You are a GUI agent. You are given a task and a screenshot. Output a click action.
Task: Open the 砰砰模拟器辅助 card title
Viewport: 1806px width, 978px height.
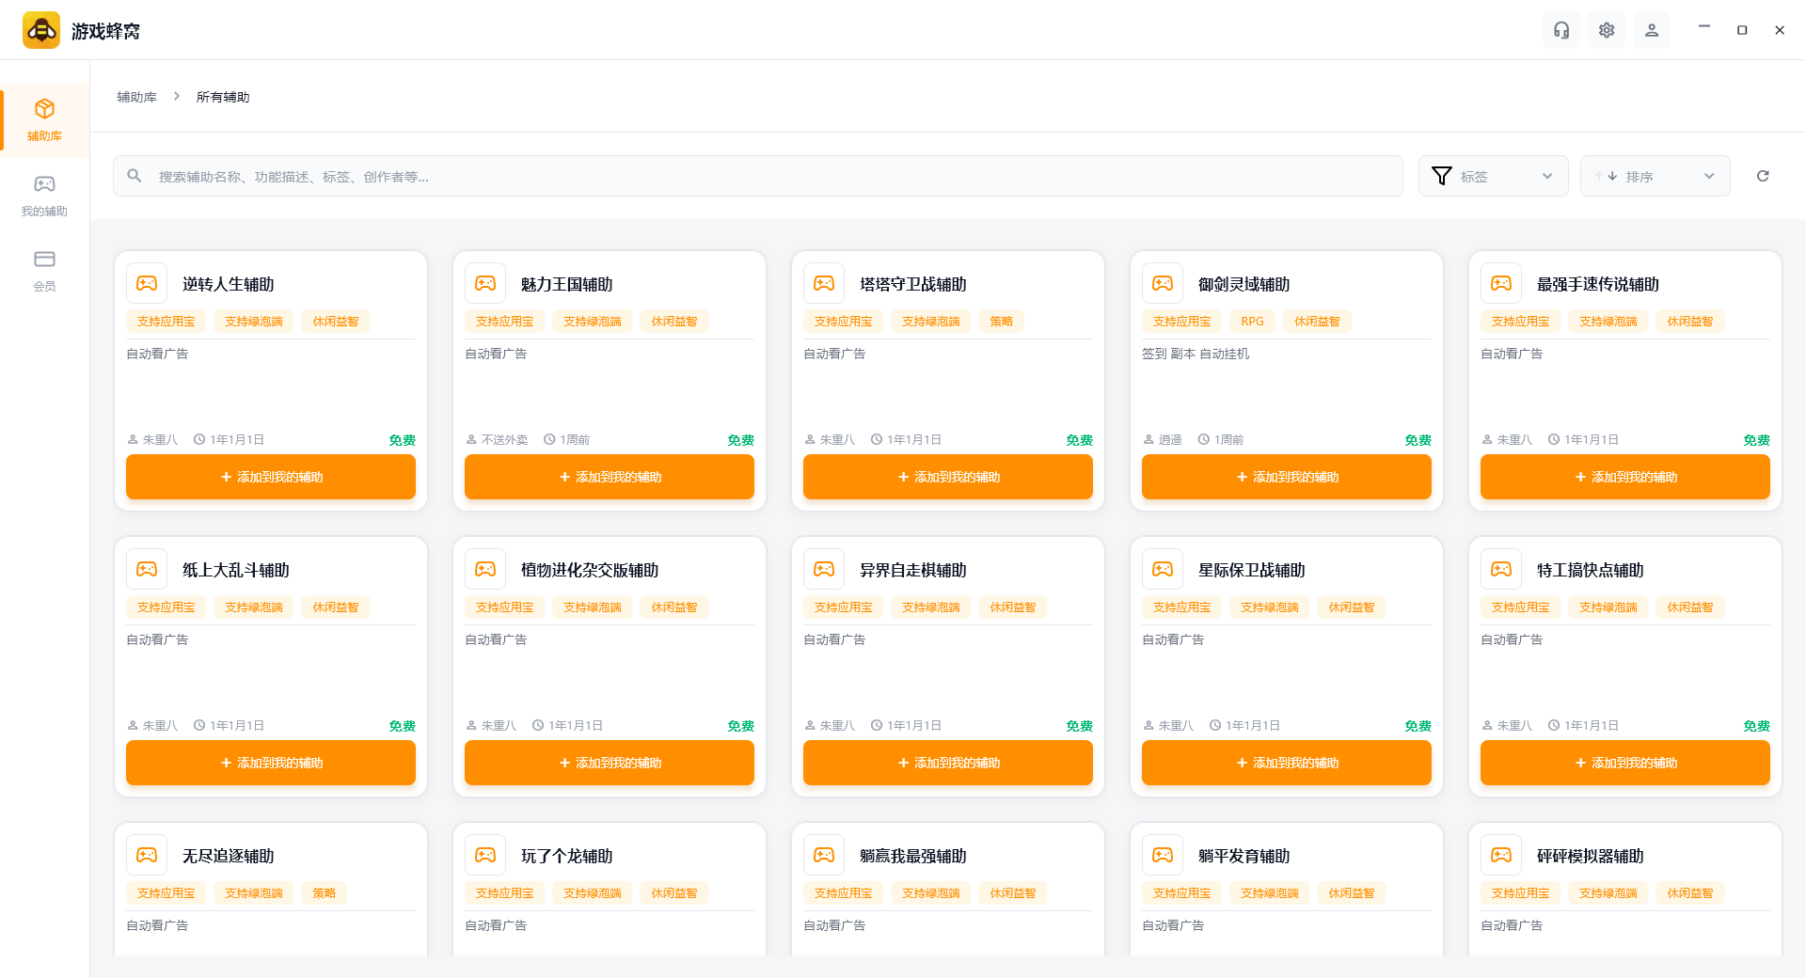coord(1590,856)
